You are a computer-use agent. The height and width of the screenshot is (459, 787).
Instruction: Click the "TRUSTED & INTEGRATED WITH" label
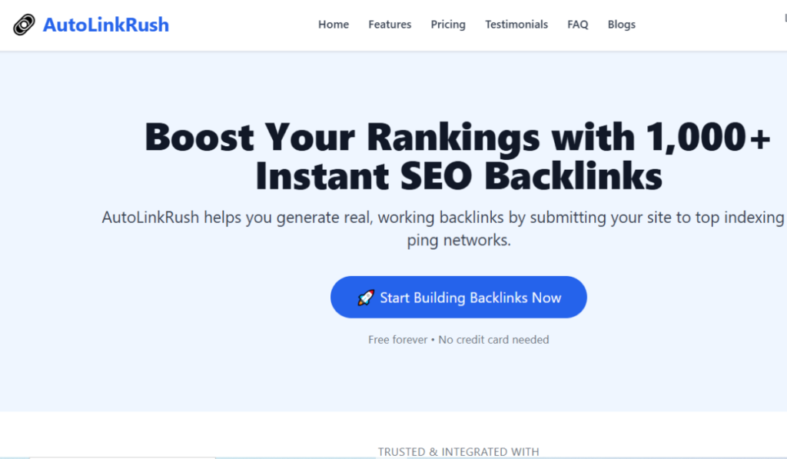click(x=459, y=452)
